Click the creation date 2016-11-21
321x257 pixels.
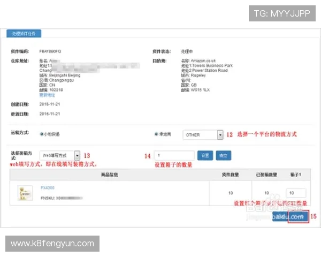click(x=50, y=104)
